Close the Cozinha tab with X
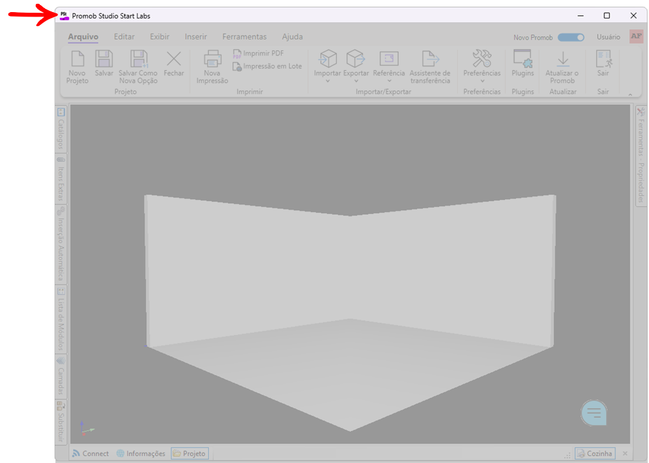This screenshot has width=649, height=463. (x=625, y=453)
